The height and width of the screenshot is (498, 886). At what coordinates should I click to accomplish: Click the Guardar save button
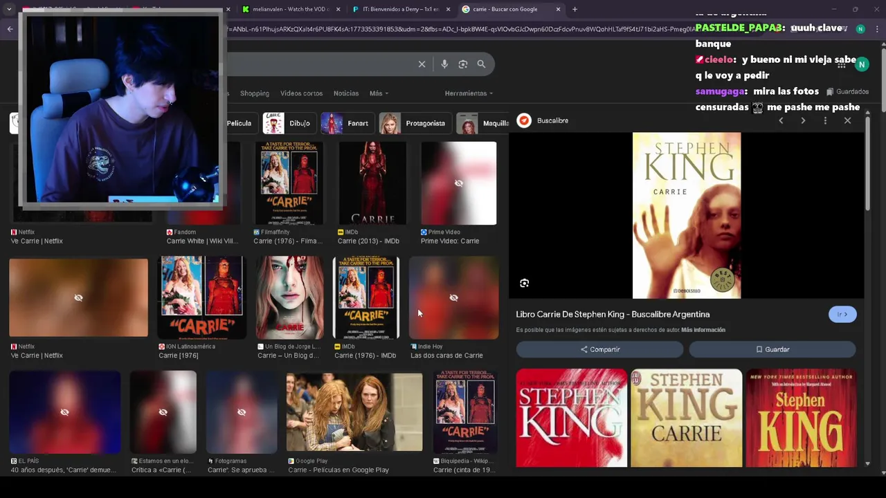point(772,349)
